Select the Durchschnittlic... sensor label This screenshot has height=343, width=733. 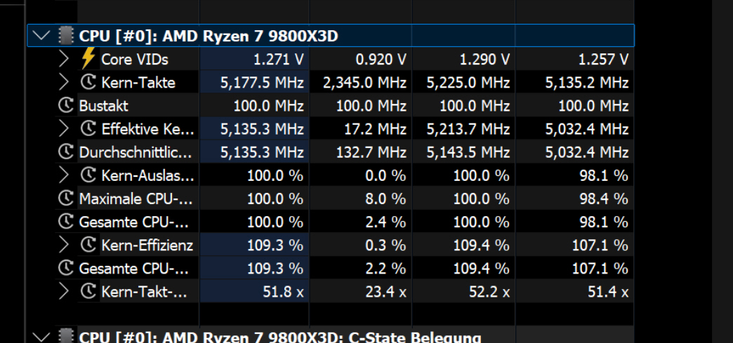(136, 152)
